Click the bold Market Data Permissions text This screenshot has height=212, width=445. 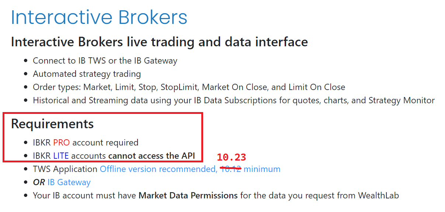188,196
